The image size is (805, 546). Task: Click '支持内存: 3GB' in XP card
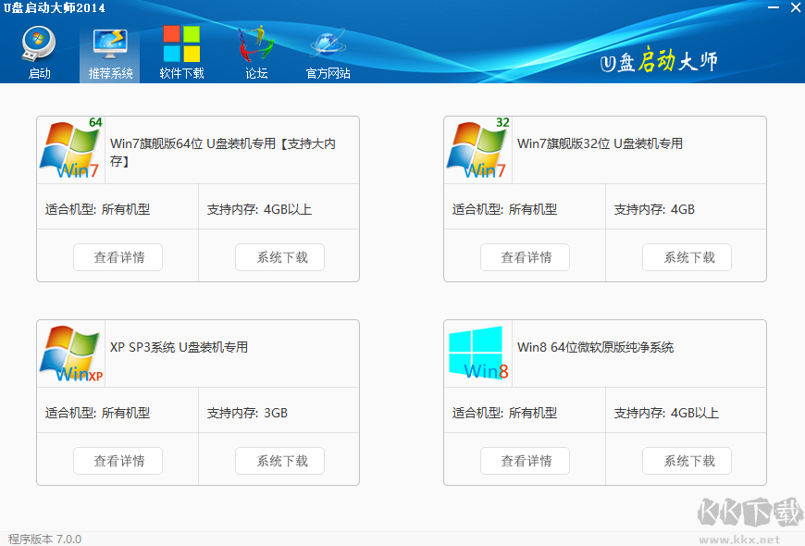[x=247, y=413]
